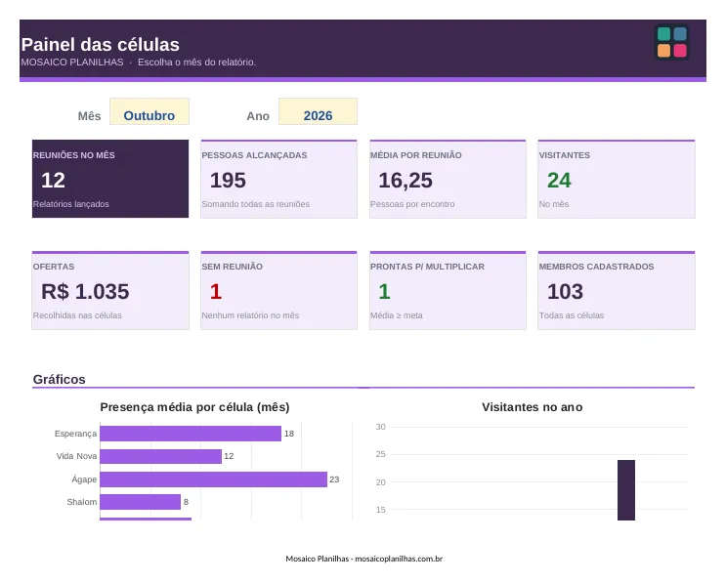Viewport: 726px width, 583px height.
Task: Click the 'Presença média por célula (mês)' chart title
Action: (x=194, y=407)
